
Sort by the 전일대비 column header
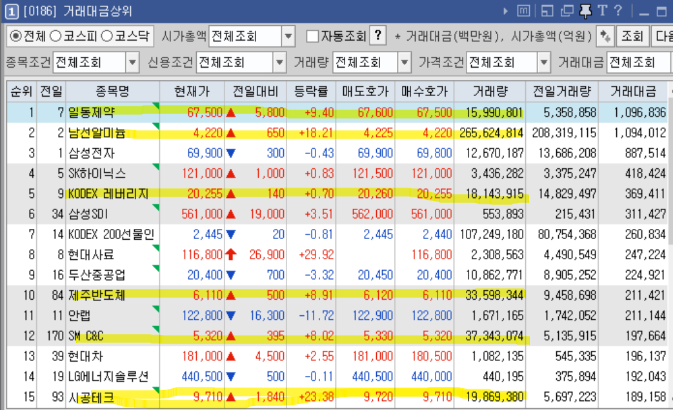point(256,91)
